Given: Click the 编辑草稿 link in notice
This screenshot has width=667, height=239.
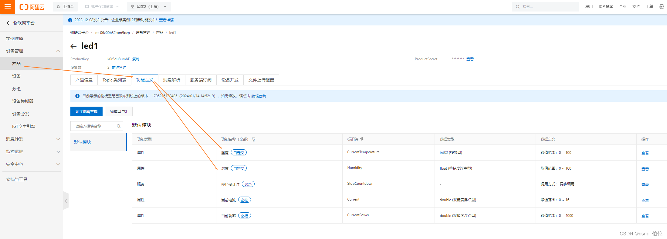Looking at the screenshot, I should pos(259,96).
